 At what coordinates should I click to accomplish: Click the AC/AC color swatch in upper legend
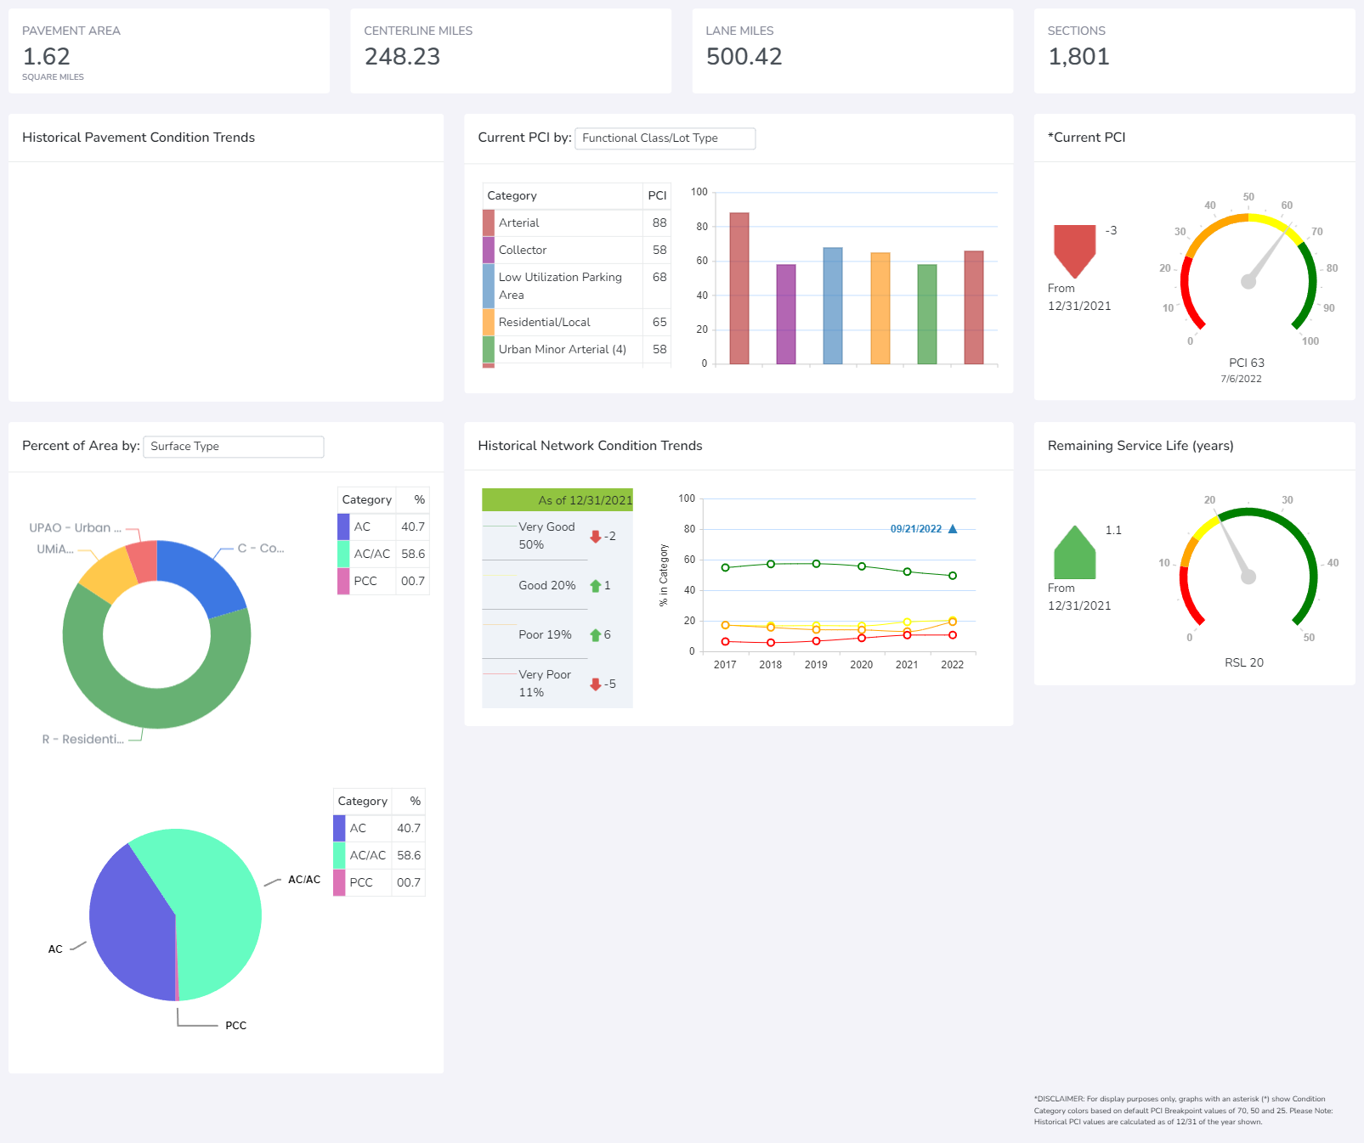pos(343,554)
